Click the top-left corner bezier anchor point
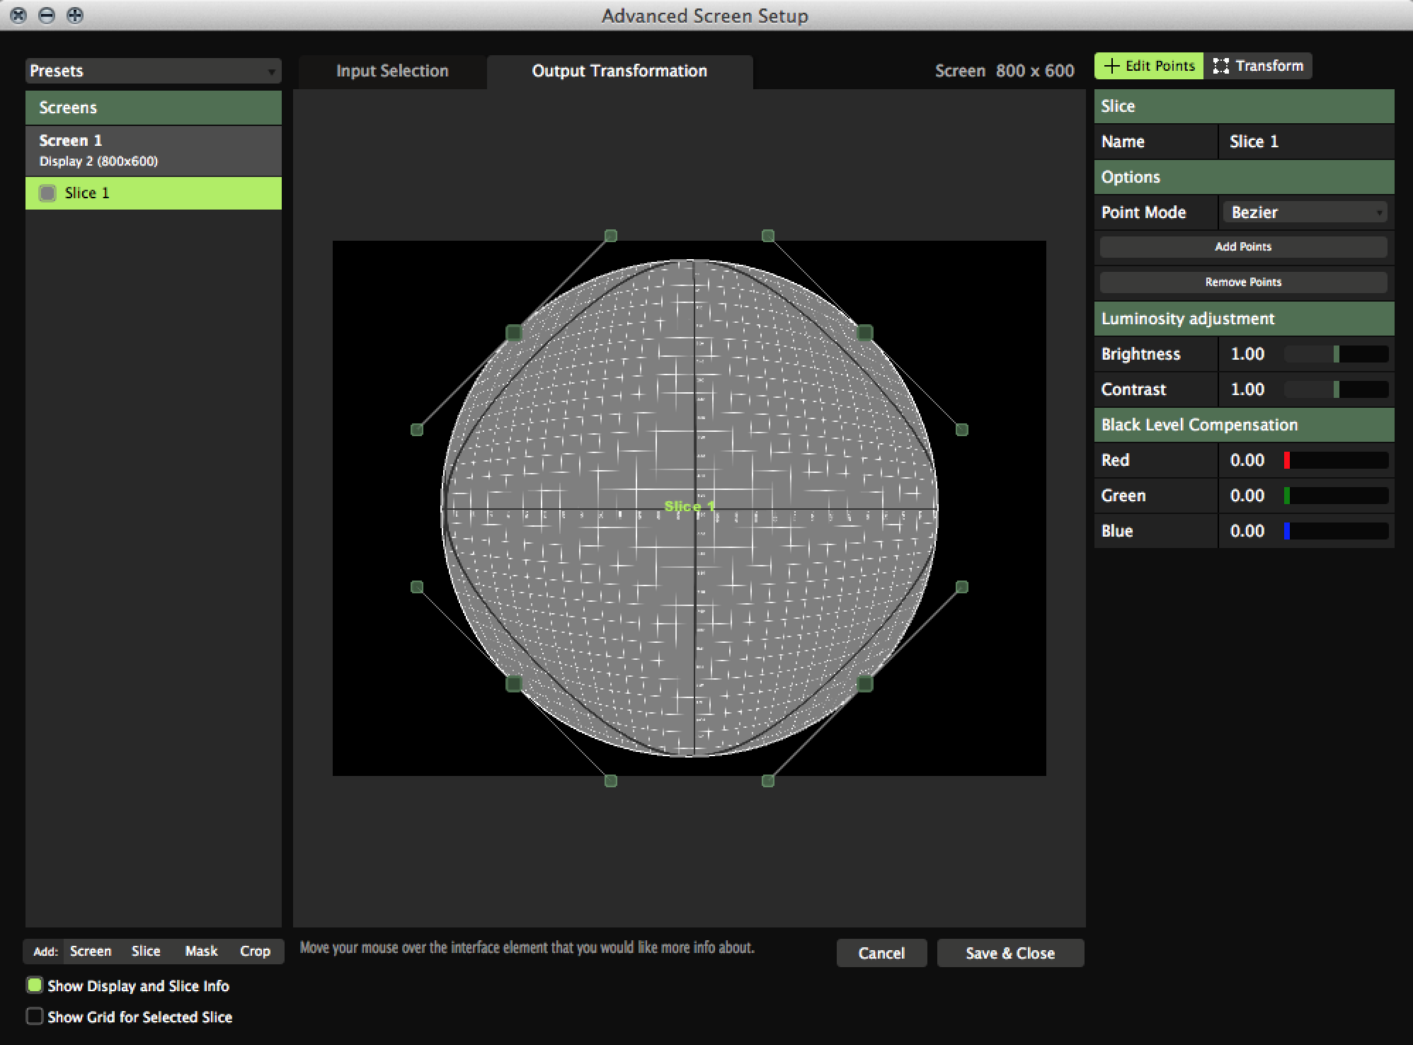The width and height of the screenshot is (1413, 1045). click(x=514, y=332)
